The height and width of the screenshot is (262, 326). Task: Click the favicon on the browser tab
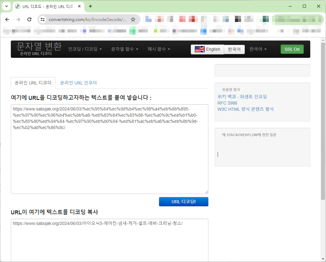(17, 6)
